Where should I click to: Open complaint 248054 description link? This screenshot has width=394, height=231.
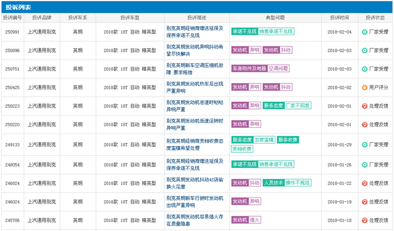(x=195, y=164)
